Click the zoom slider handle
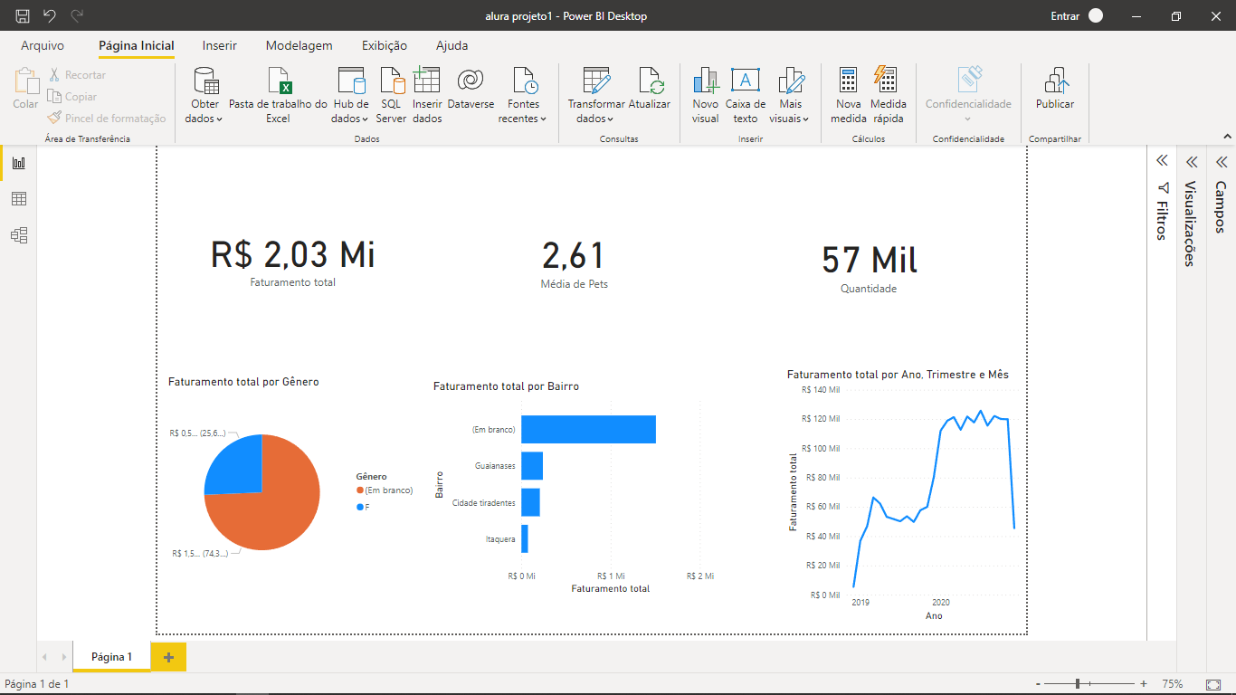The width and height of the screenshot is (1236, 695). pyautogui.click(x=1078, y=684)
